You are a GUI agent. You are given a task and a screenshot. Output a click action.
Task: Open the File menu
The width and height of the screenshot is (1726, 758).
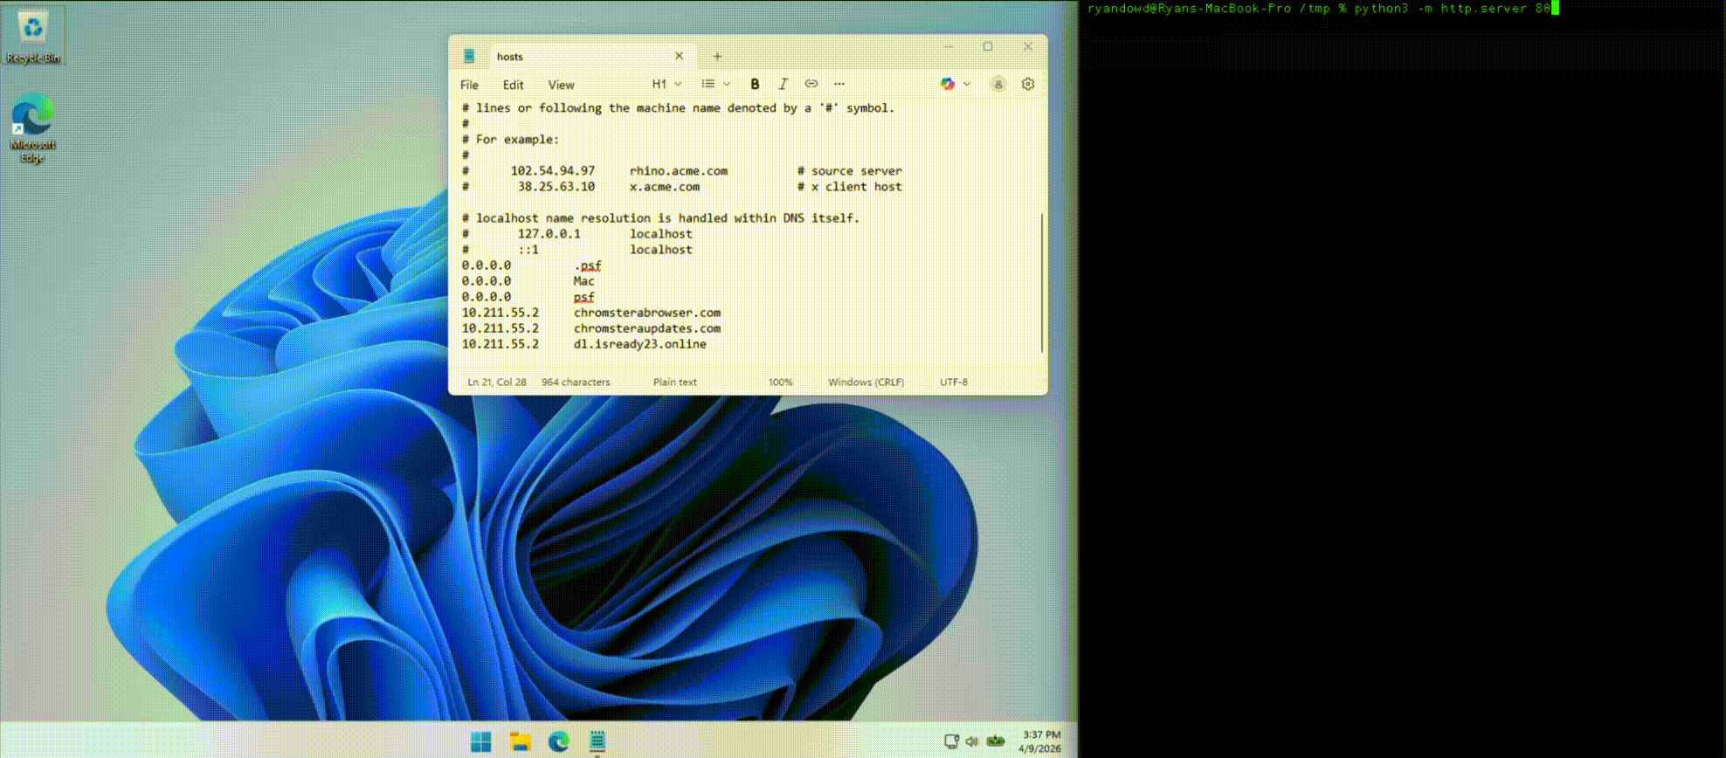[x=469, y=86]
